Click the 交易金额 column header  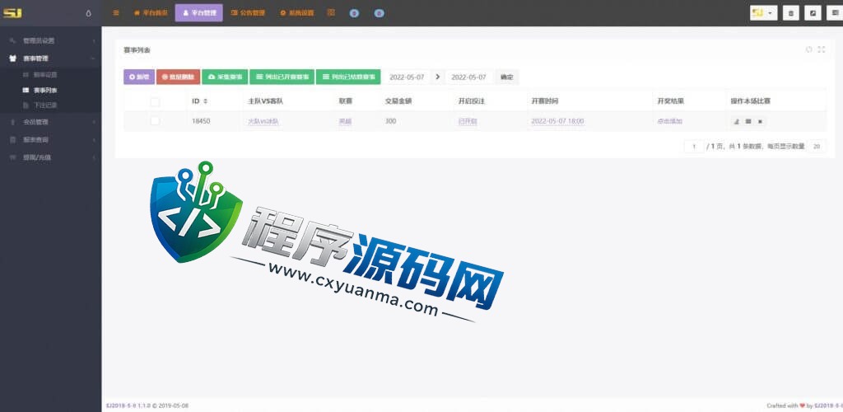click(398, 101)
